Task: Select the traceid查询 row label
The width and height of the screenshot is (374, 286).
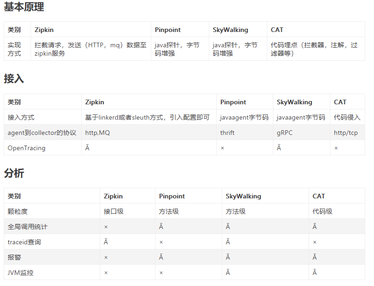Action: (x=24, y=242)
